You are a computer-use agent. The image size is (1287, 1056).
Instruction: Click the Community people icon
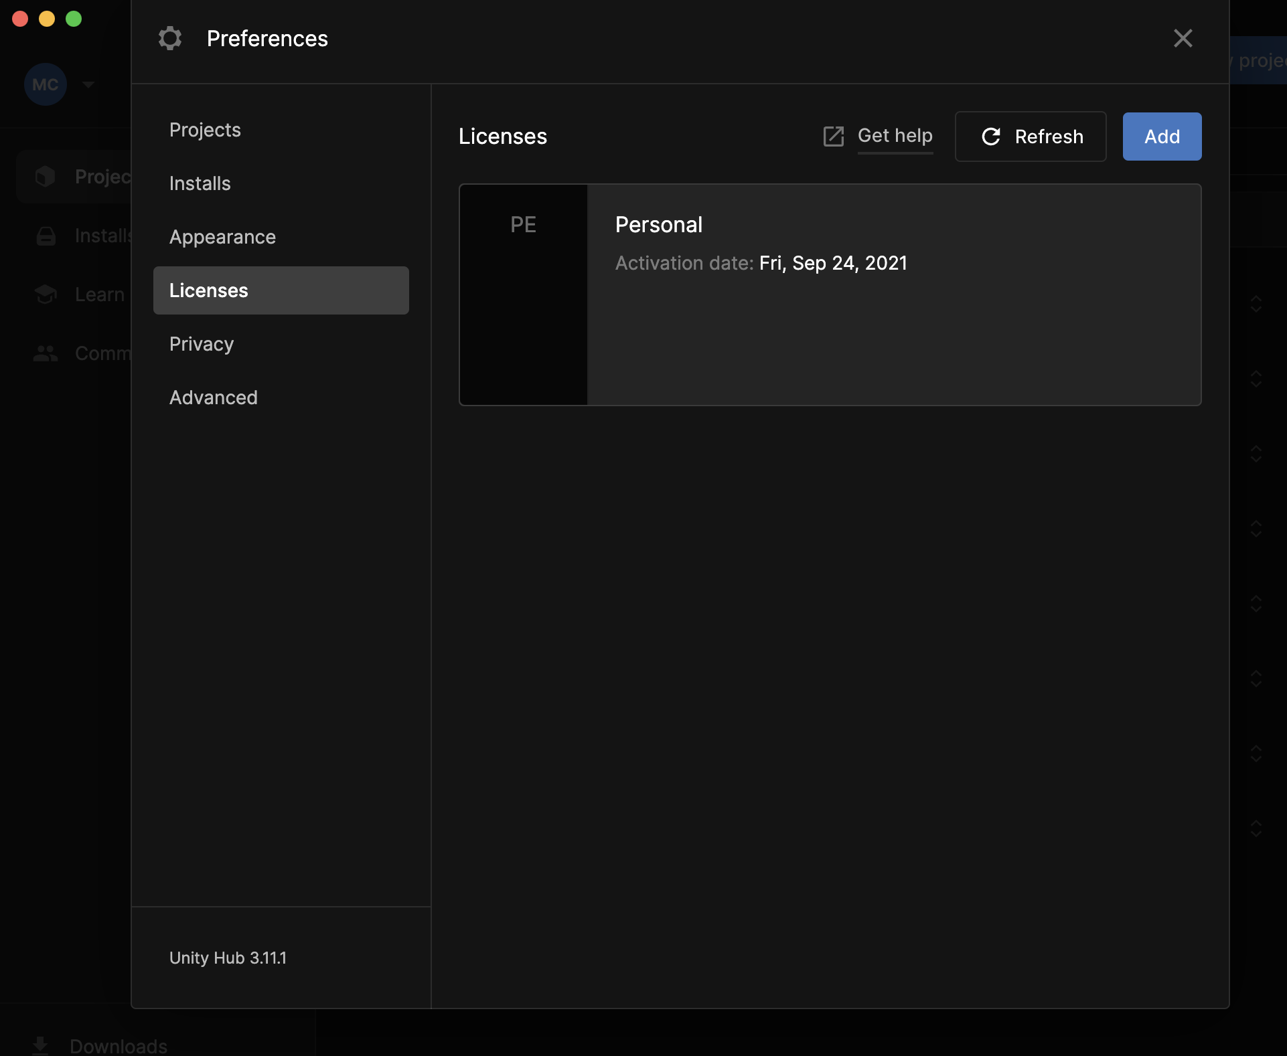(46, 353)
